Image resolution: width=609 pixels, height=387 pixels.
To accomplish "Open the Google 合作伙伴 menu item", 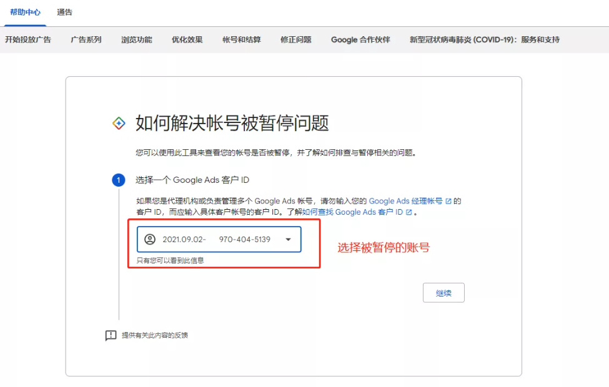I will coord(360,40).
